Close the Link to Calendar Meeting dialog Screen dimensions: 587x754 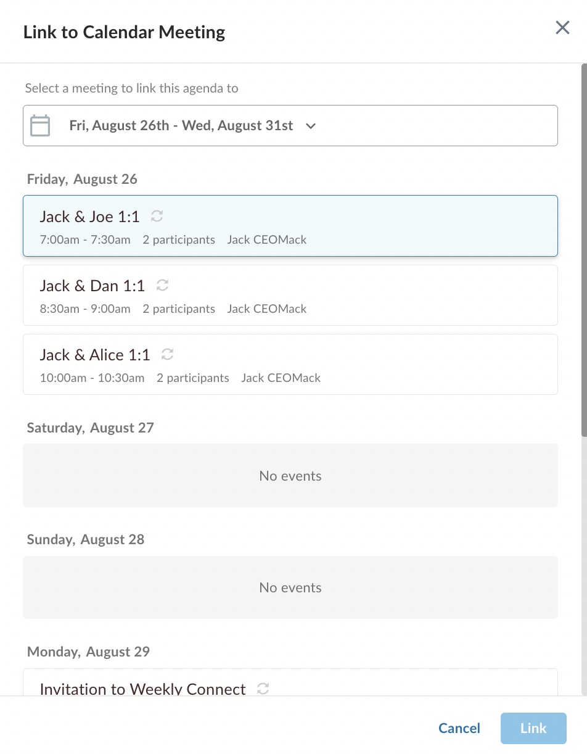[562, 28]
